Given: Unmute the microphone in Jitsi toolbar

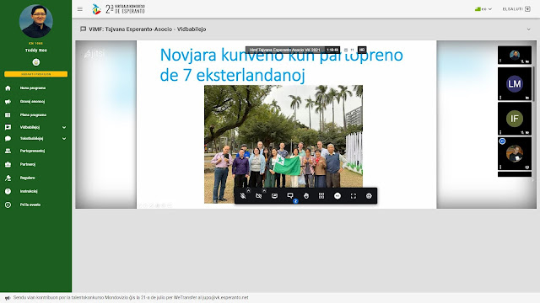Looking at the screenshot, I should coord(243,196).
